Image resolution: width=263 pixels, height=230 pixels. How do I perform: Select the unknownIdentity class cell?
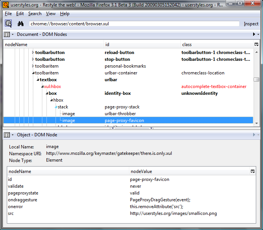pos(200,93)
